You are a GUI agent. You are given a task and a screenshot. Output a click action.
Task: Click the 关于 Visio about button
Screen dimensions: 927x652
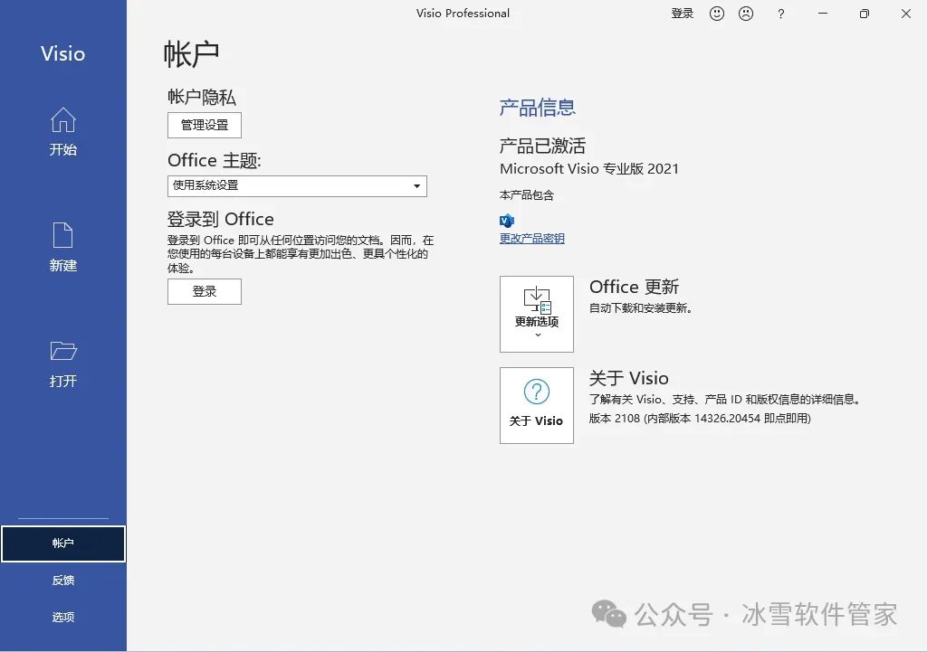point(537,406)
